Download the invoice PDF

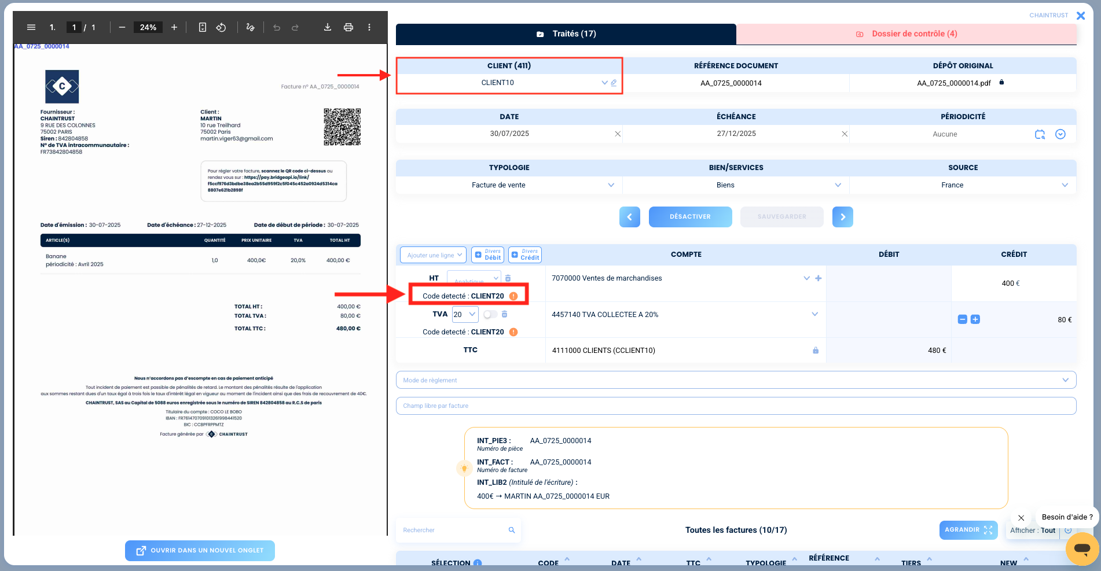pos(328,27)
